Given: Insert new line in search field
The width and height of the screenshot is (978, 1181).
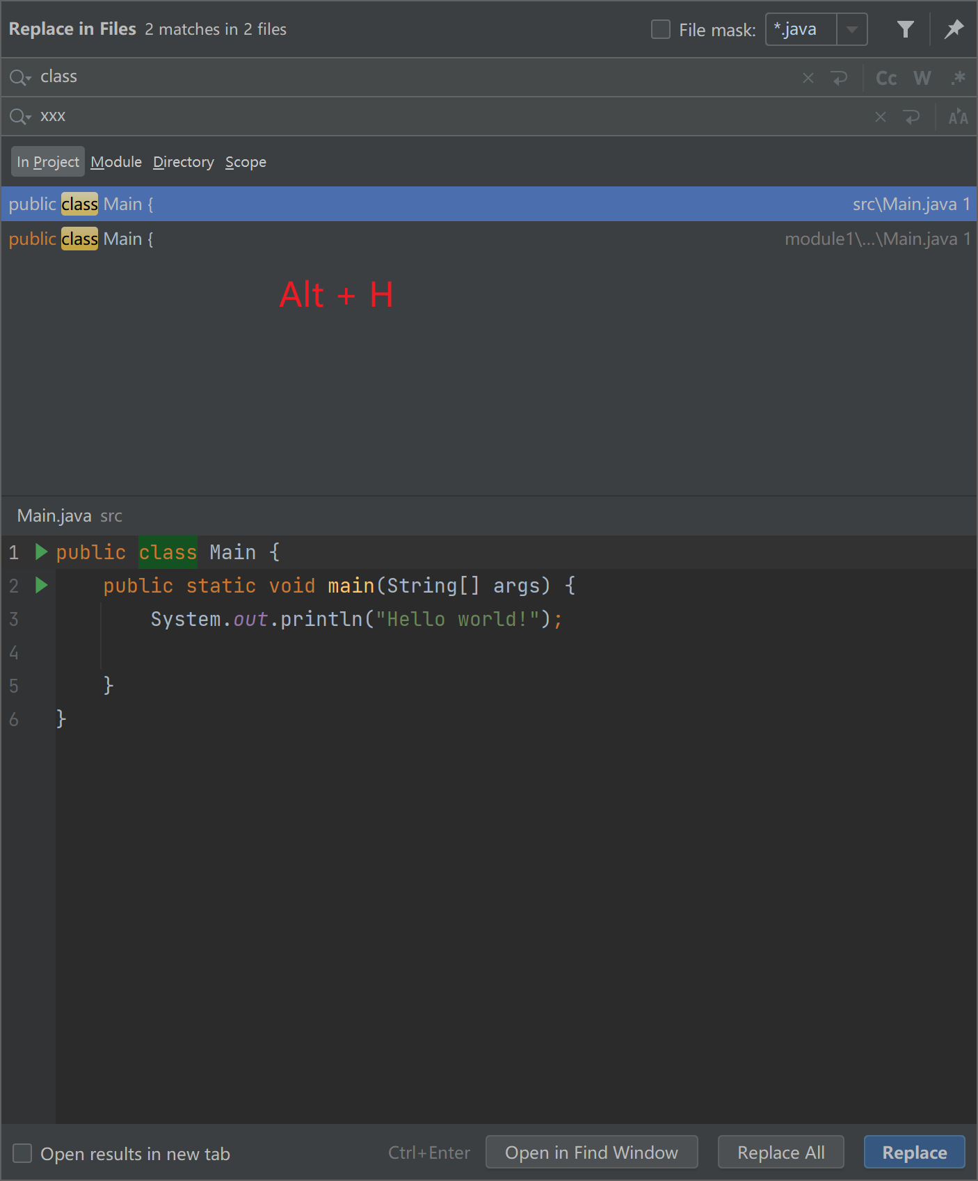Looking at the screenshot, I should (x=840, y=78).
